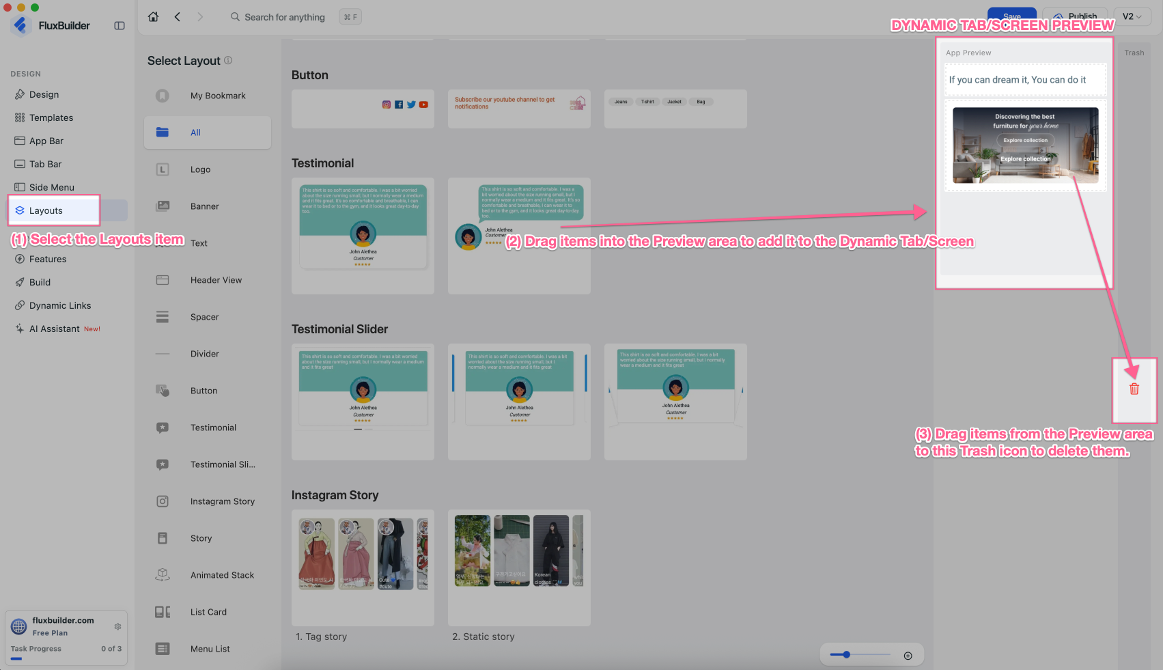
Task: Select the Subscribe youtube channel button thumbnail
Action: coord(519,109)
